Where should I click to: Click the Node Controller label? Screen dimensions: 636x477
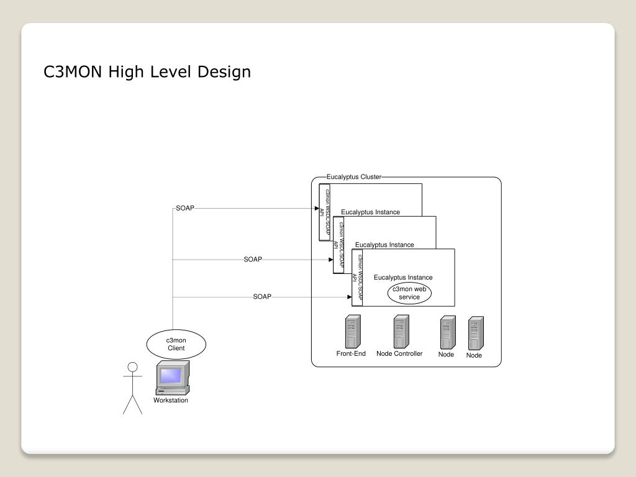(x=399, y=353)
